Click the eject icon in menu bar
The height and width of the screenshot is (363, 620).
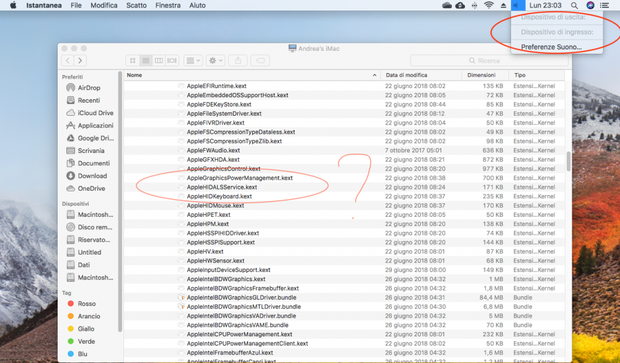pyautogui.click(x=503, y=5)
